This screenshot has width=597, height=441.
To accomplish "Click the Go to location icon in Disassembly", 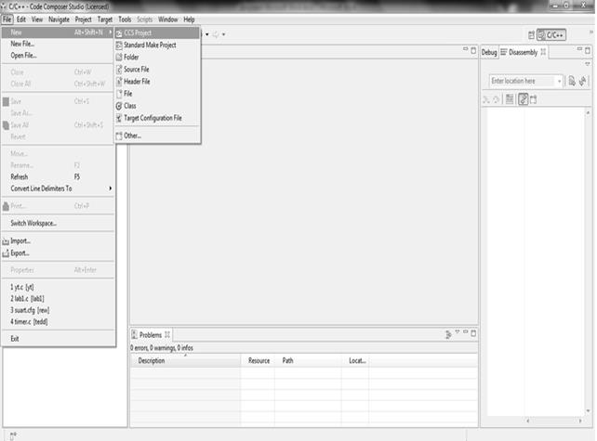I will [x=572, y=81].
